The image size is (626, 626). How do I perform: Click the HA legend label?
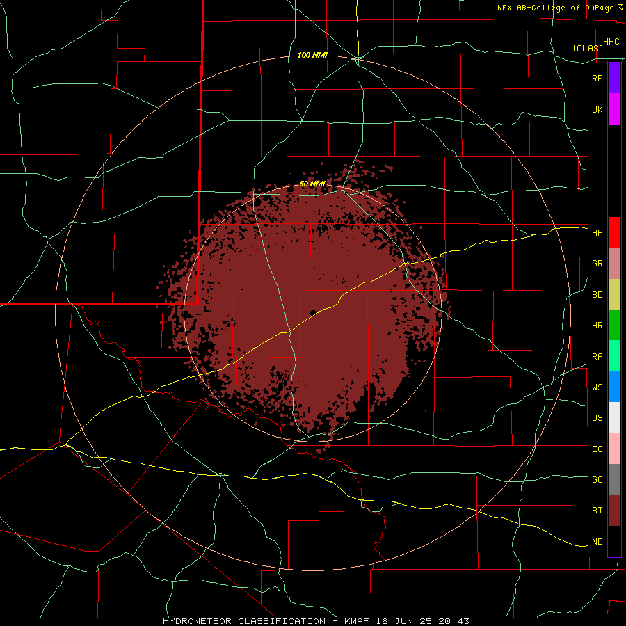[x=597, y=233]
